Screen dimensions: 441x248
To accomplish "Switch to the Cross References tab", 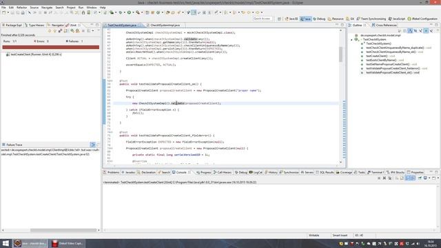I will [384, 25].
